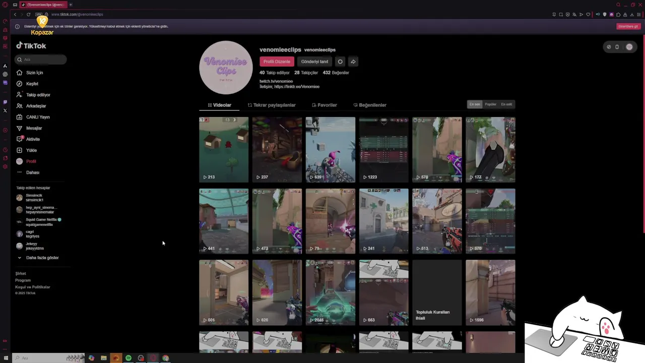Open video thumbnail with 2045 views

pos(330,292)
